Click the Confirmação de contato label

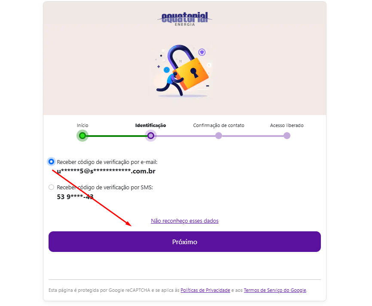coord(219,125)
